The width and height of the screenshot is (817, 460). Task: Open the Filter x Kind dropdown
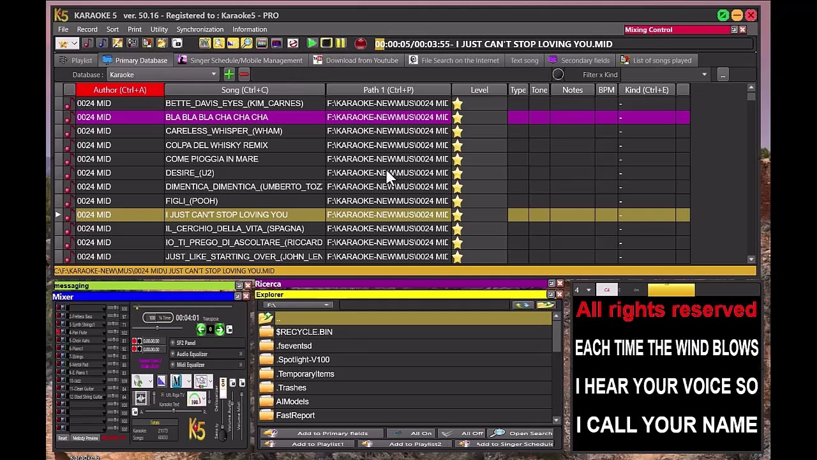click(x=664, y=75)
